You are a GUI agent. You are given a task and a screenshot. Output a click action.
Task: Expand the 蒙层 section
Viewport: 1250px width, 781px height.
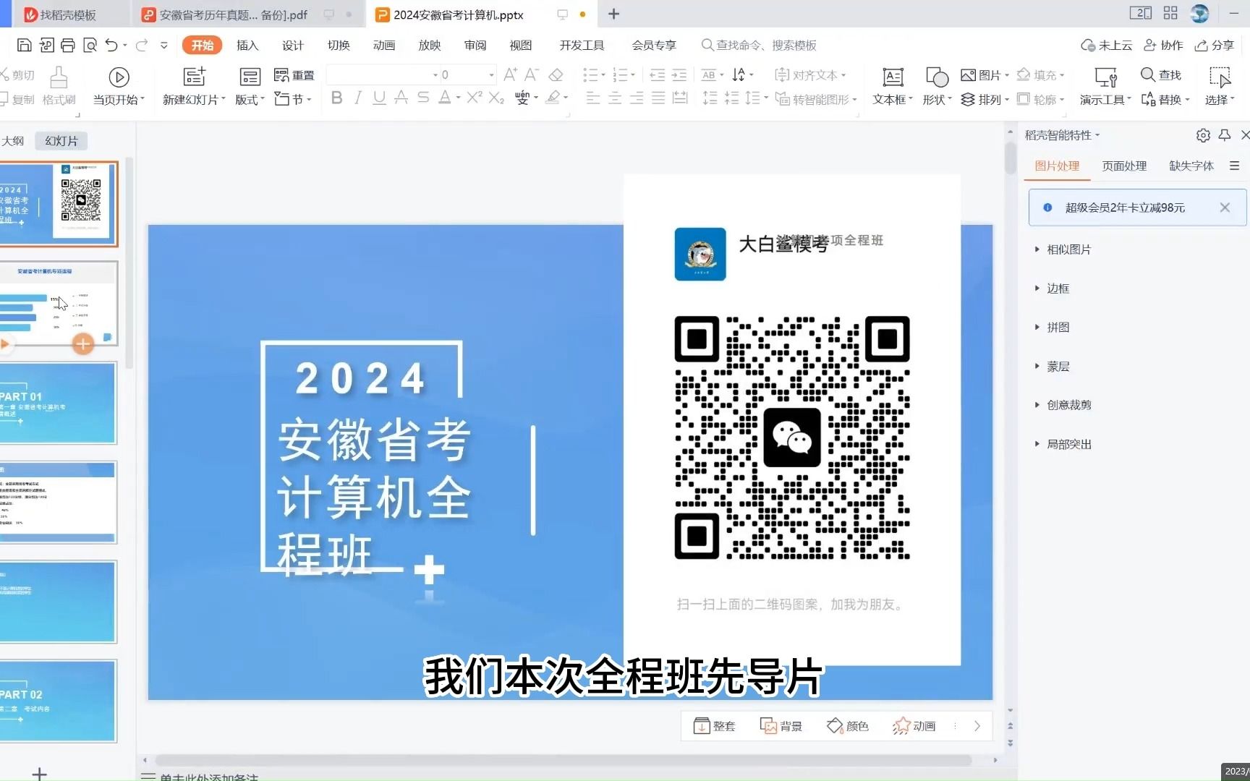coord(1053,367)
